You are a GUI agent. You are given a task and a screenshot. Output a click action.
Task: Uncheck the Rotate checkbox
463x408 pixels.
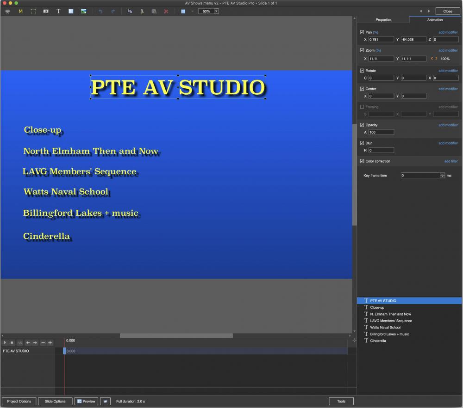362,71
